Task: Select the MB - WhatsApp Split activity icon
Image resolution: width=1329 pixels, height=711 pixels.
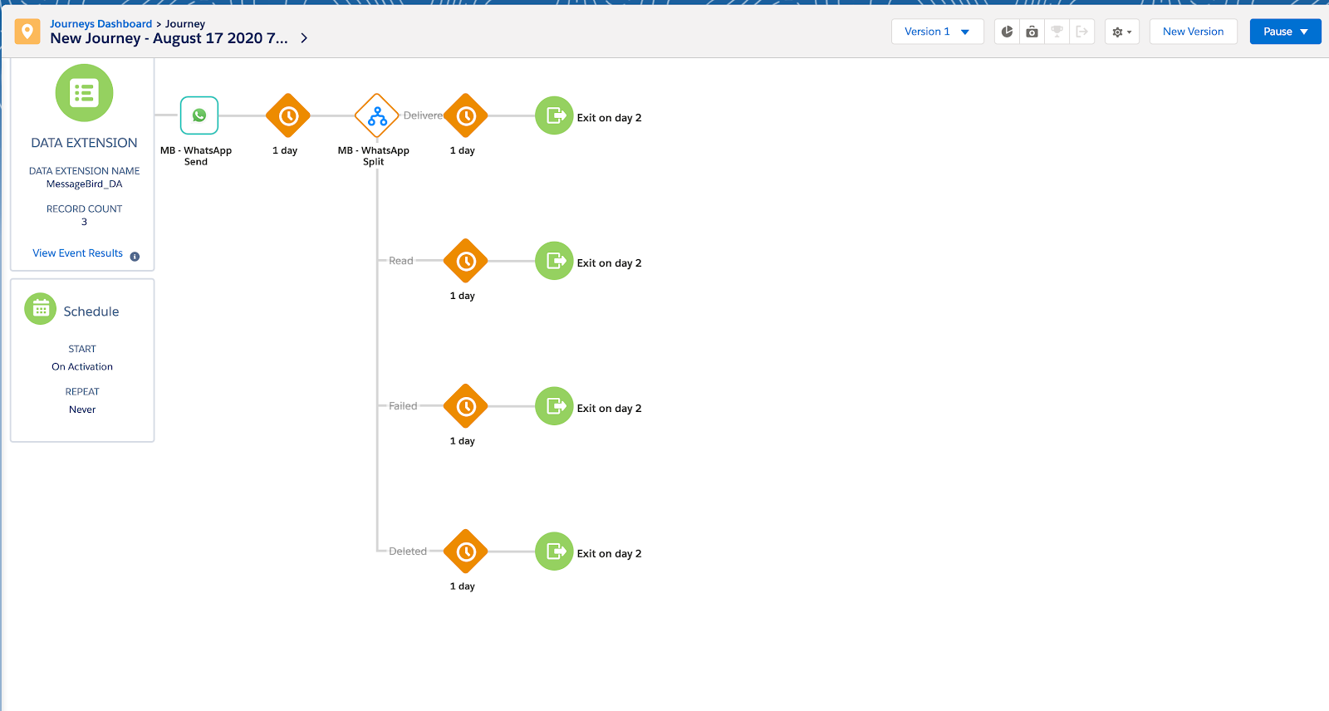Action: pos(377,115)
